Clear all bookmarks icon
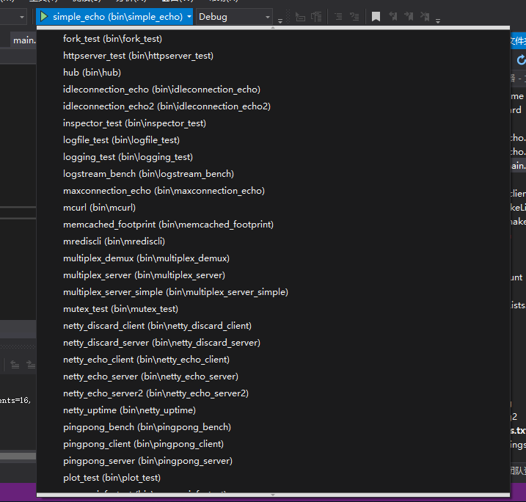 point(425,16)
